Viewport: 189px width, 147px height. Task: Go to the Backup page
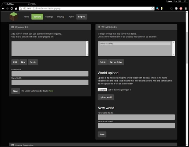(61, 17)
